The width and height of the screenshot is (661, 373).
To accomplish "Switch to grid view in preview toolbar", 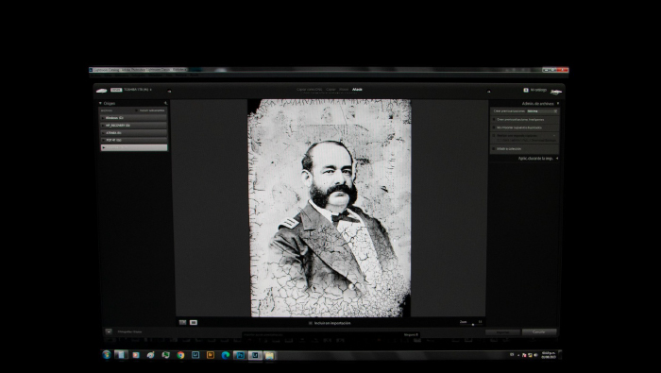I will [x=183, y=322].
